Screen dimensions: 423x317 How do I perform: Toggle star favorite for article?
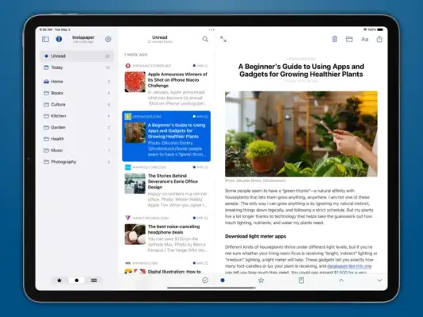pyautogui.click(x=261, y=281)
